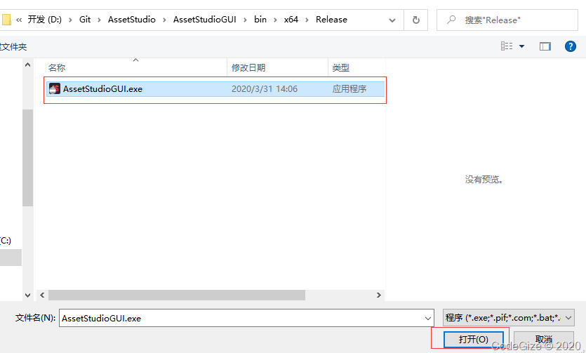586x353 pixels.
Task: Select the AssetStudioGUI.exe file name
Action: pos(102,89)
